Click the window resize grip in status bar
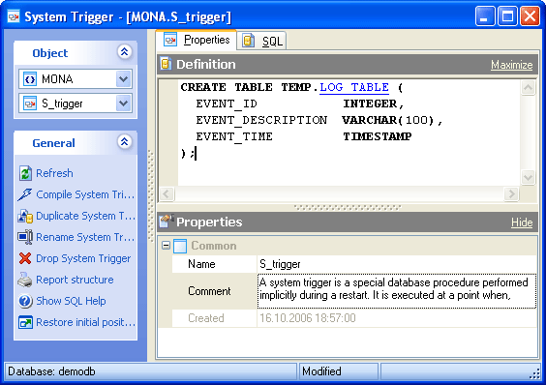Image resolution: width=546 pixels, height=385 pixels. pyautogui.click(x=534, y=373)
